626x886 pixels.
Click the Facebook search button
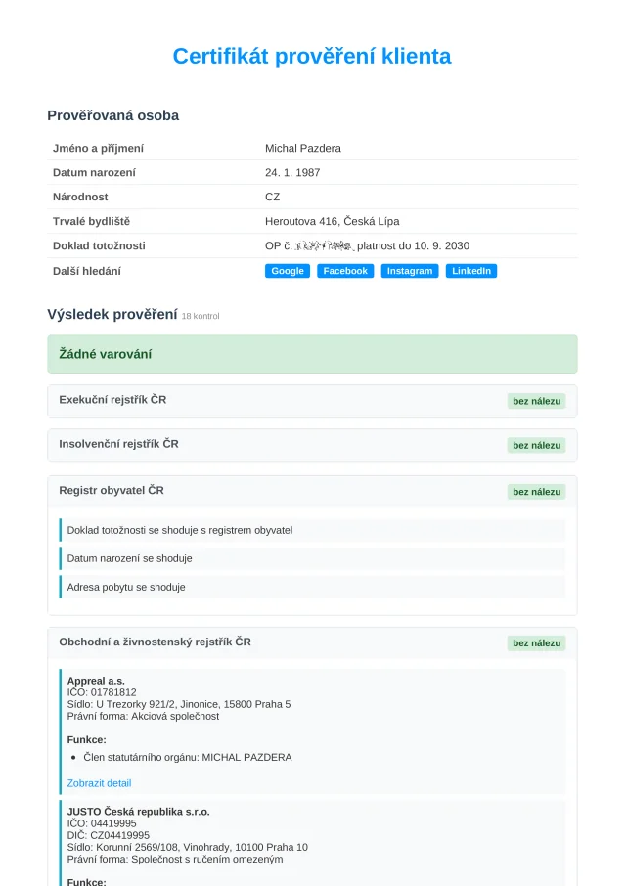[345, 271]
